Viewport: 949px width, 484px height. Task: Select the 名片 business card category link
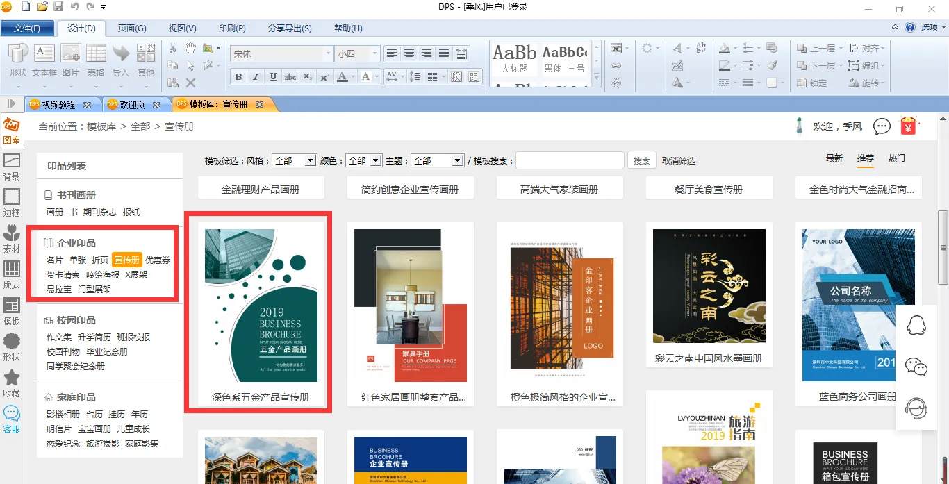pos(55,260)
